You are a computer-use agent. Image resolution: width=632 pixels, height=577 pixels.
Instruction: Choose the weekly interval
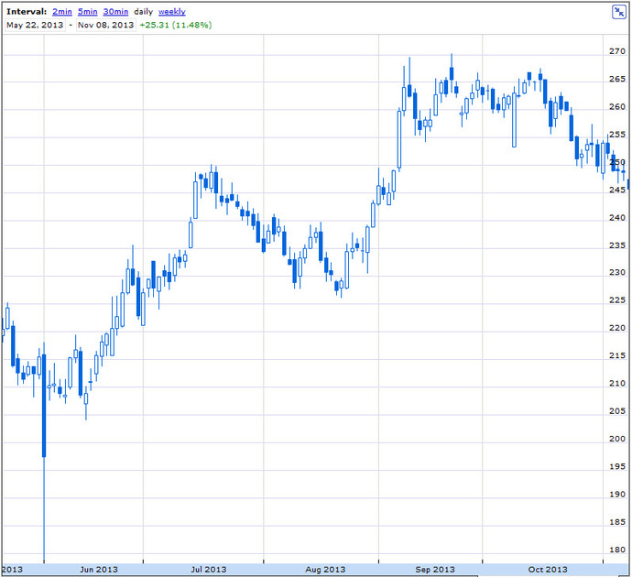171,12
